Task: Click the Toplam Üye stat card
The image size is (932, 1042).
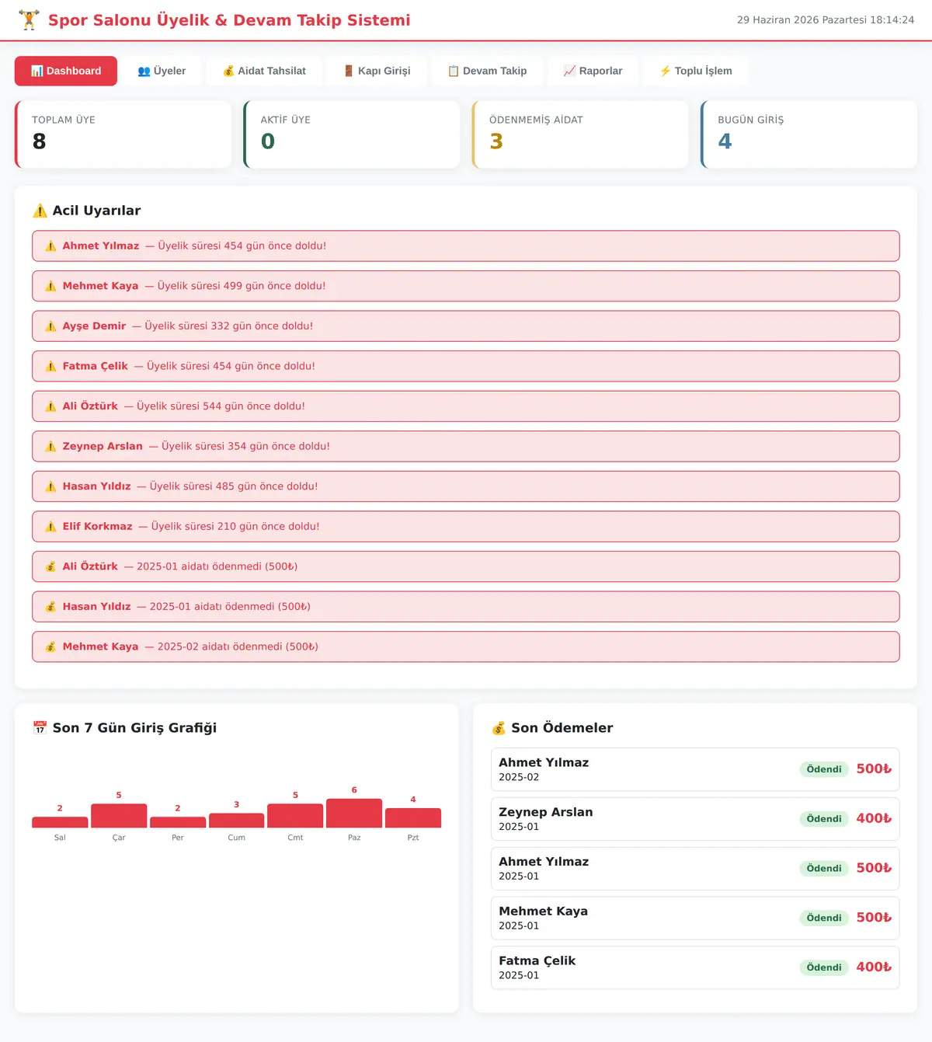Action: [123, 134]
